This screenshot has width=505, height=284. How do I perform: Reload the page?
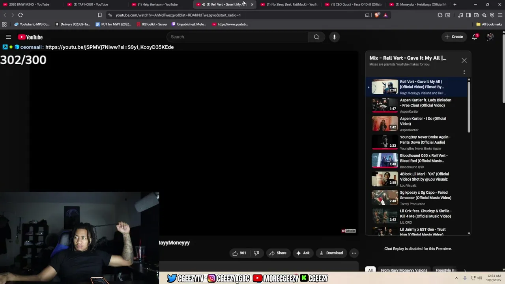(21, 15)
